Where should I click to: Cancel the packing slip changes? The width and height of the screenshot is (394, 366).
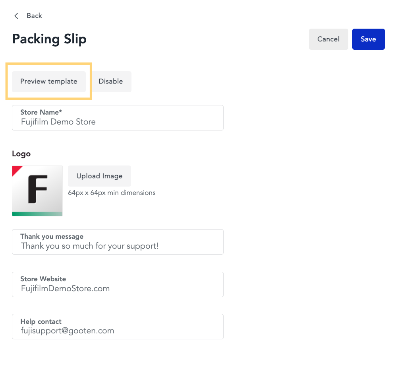[x=328, y=39]
